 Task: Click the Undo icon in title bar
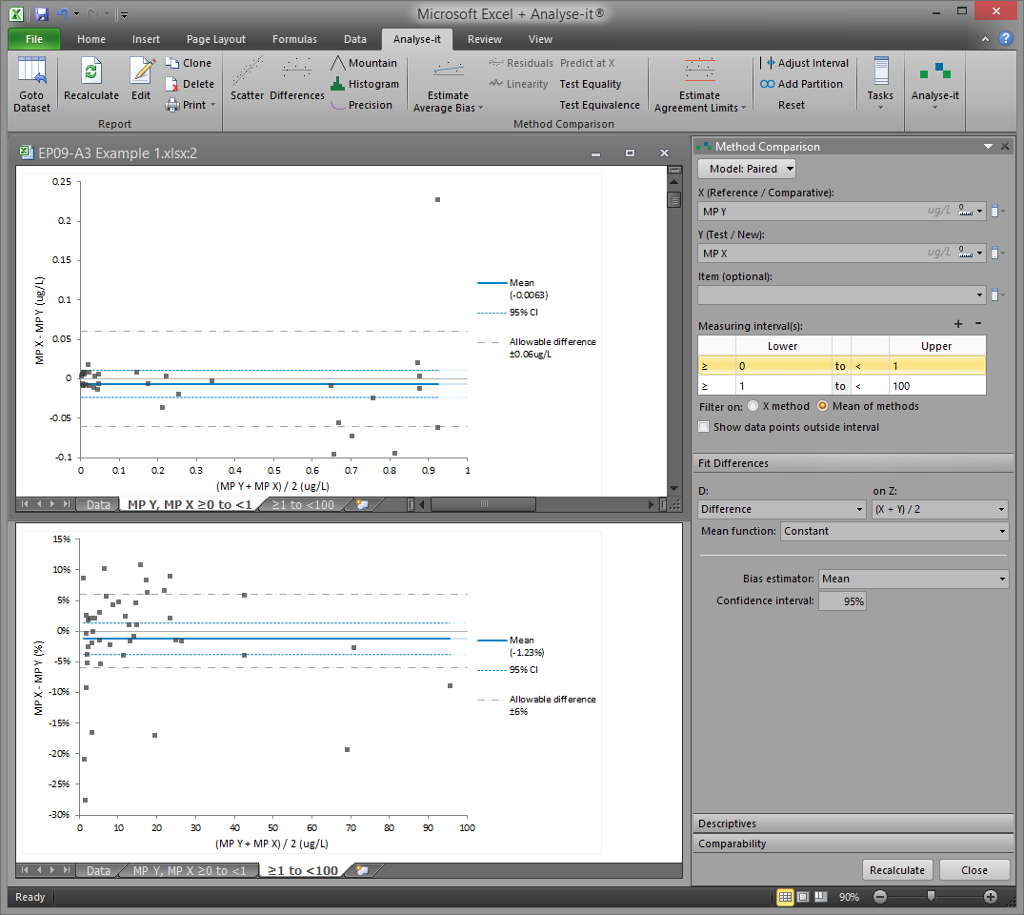pos(63,13)
